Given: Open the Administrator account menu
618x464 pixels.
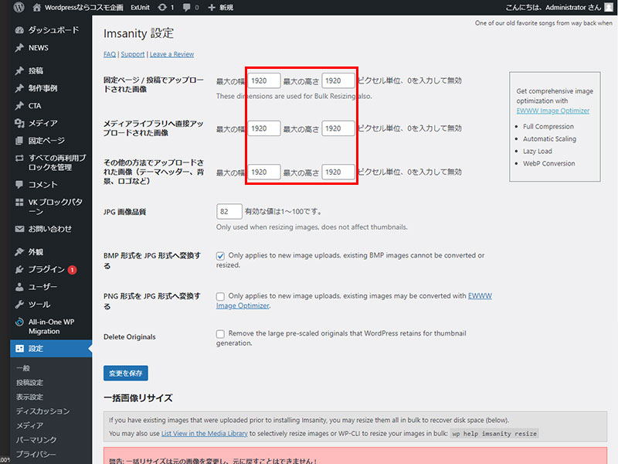Looking at the screenshot, I should (548, 7).
